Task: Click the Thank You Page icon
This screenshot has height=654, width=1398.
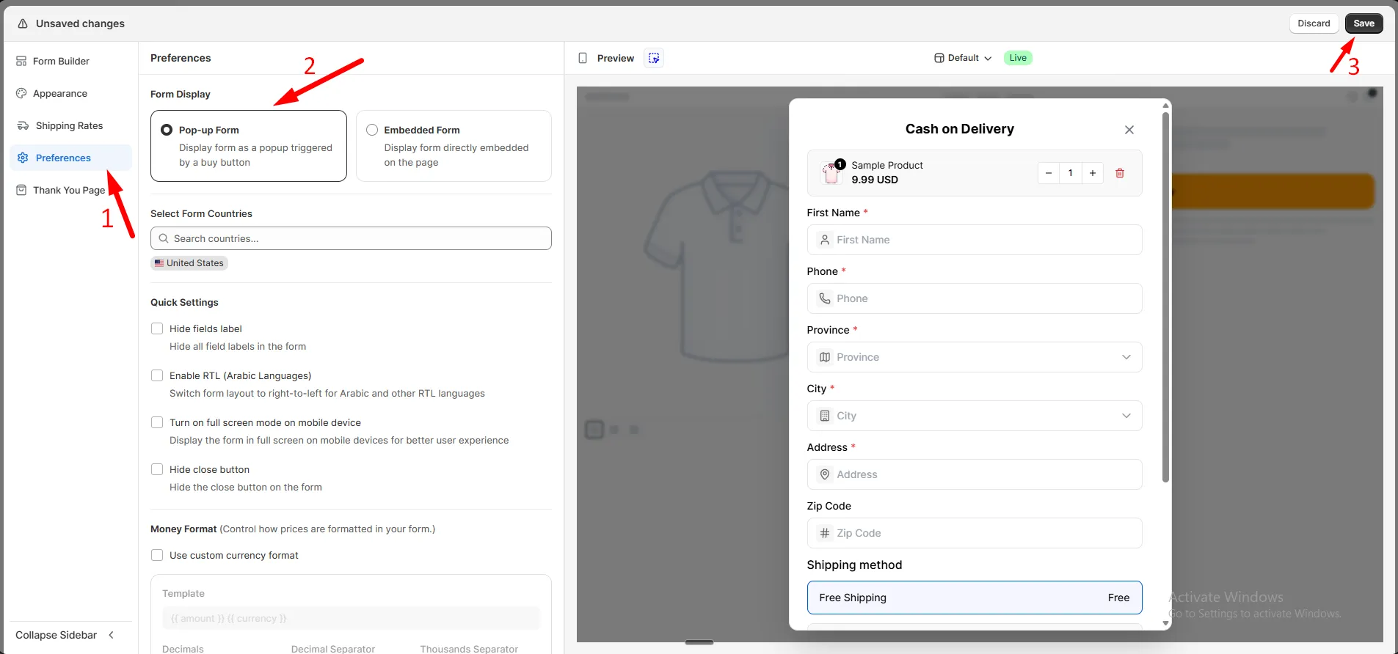Action: click(x=21, y=190)
